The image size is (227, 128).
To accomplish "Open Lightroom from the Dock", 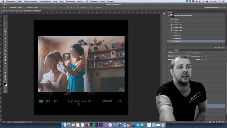I will (x=92, y=125).
